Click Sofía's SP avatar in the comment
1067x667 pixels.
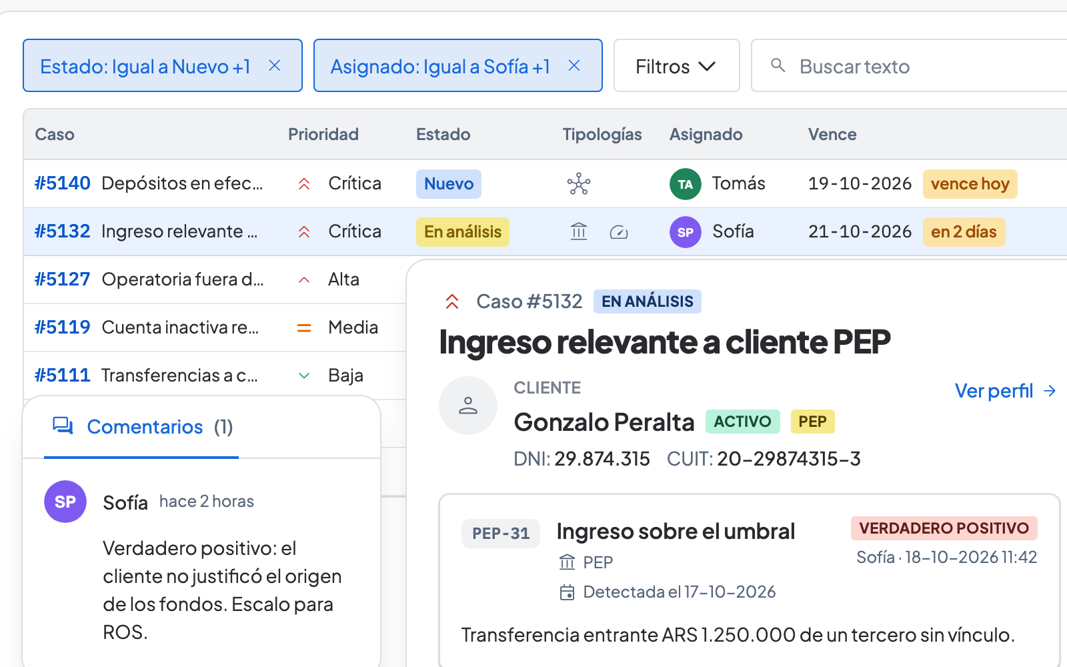click(x=65, y=502)
